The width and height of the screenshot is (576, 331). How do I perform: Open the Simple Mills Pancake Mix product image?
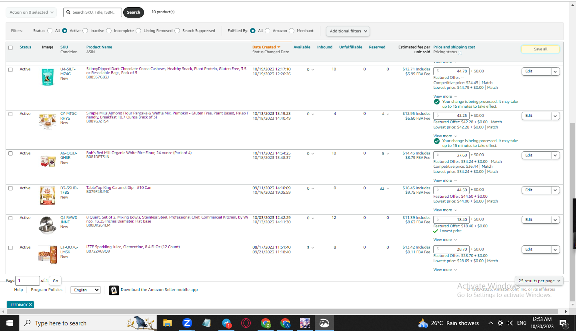[48, 121]
